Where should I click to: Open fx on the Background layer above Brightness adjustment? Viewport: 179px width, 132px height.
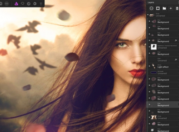176,41
